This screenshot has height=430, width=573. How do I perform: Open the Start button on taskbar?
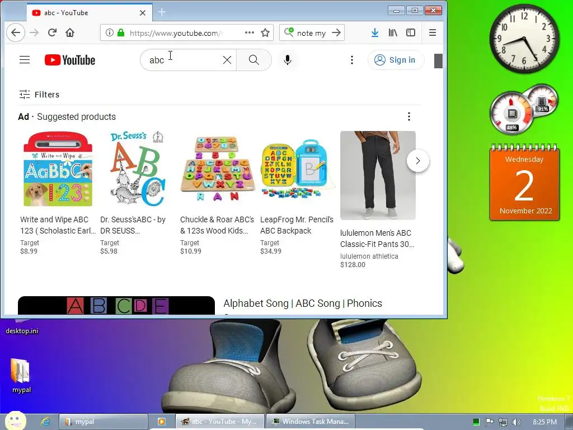click(15, 421)
